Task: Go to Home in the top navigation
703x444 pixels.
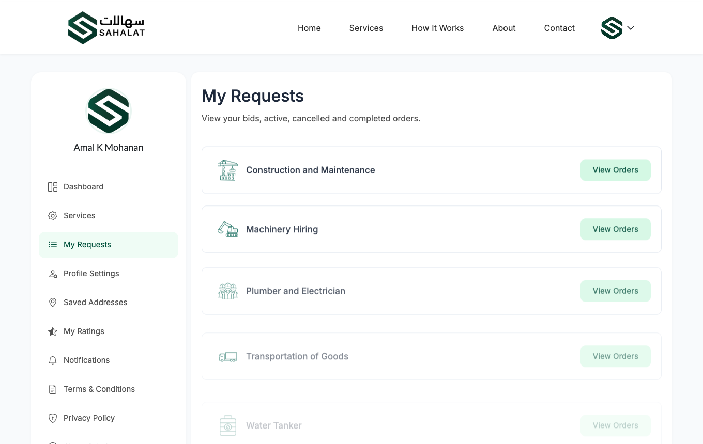Action: coord(309,28)
